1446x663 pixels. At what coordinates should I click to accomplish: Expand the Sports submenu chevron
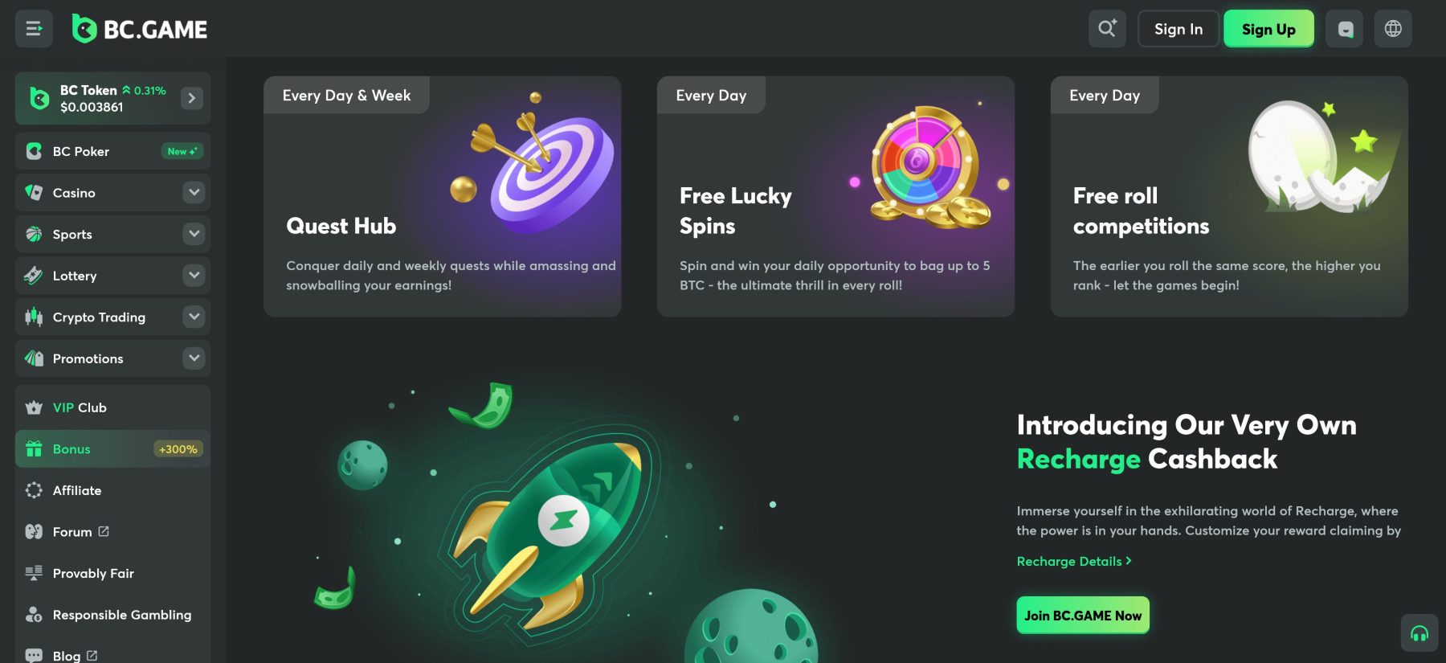pyautogui.click(x=194, y=234)
